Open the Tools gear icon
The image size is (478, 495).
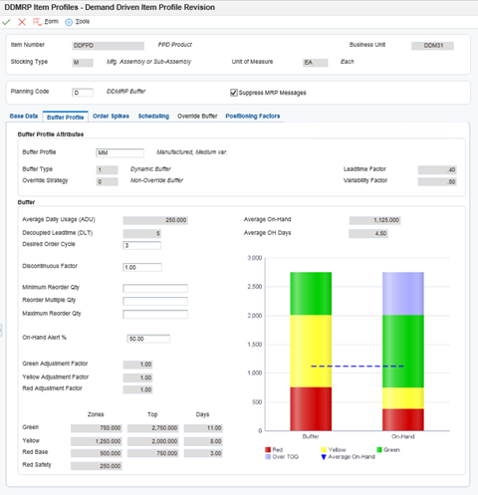point(69,22)
